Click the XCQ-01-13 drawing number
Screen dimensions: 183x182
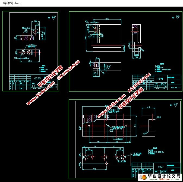coord(175,87)
